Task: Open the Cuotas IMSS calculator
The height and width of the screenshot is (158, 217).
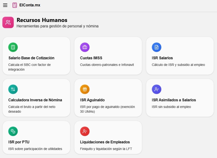Action: 108,56
